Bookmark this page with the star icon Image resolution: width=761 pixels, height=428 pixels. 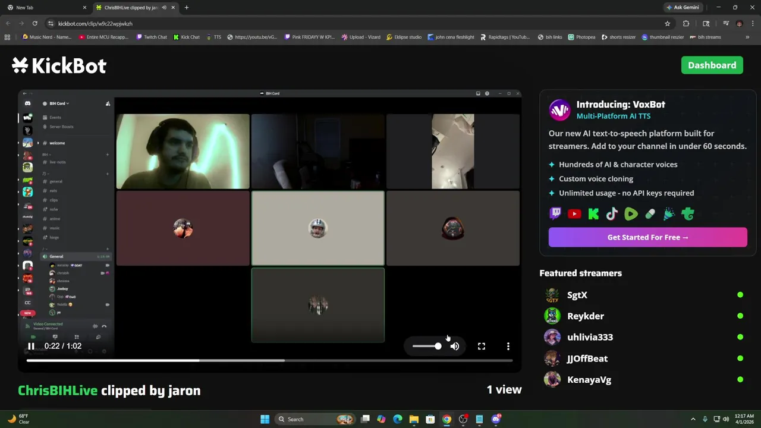(667, 23)
